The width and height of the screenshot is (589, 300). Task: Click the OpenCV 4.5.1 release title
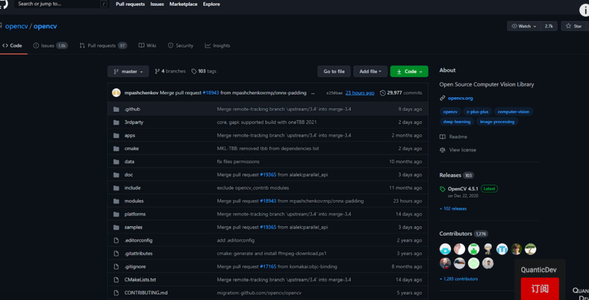tap(462, 189)
